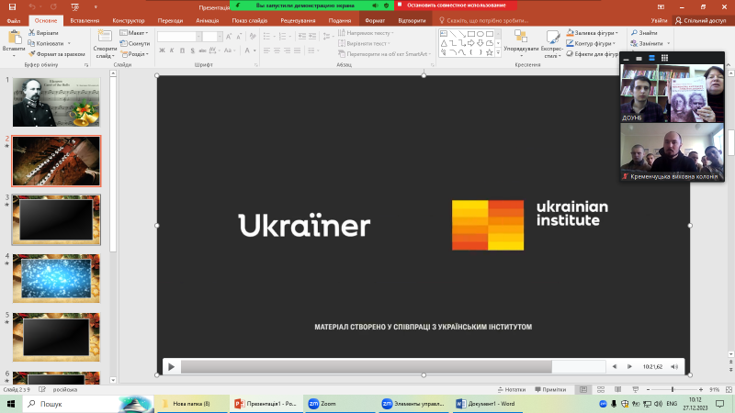Image resolution: width=735 pixels, height=413 pixels.
Task: Open Документ1 - Word in taskbar
Action: 487,404
